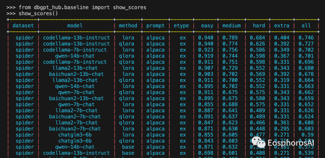Click the 0.361 extra score

click(x=282, y=123)
